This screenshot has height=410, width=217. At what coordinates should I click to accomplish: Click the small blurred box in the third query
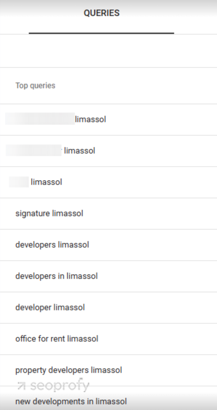click(x=19, y=181)
